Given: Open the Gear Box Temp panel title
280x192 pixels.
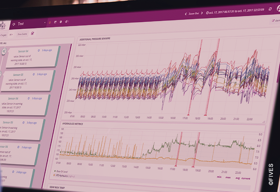Looking at the screenshot, I should pyautogui.click(x=57, y=187).
